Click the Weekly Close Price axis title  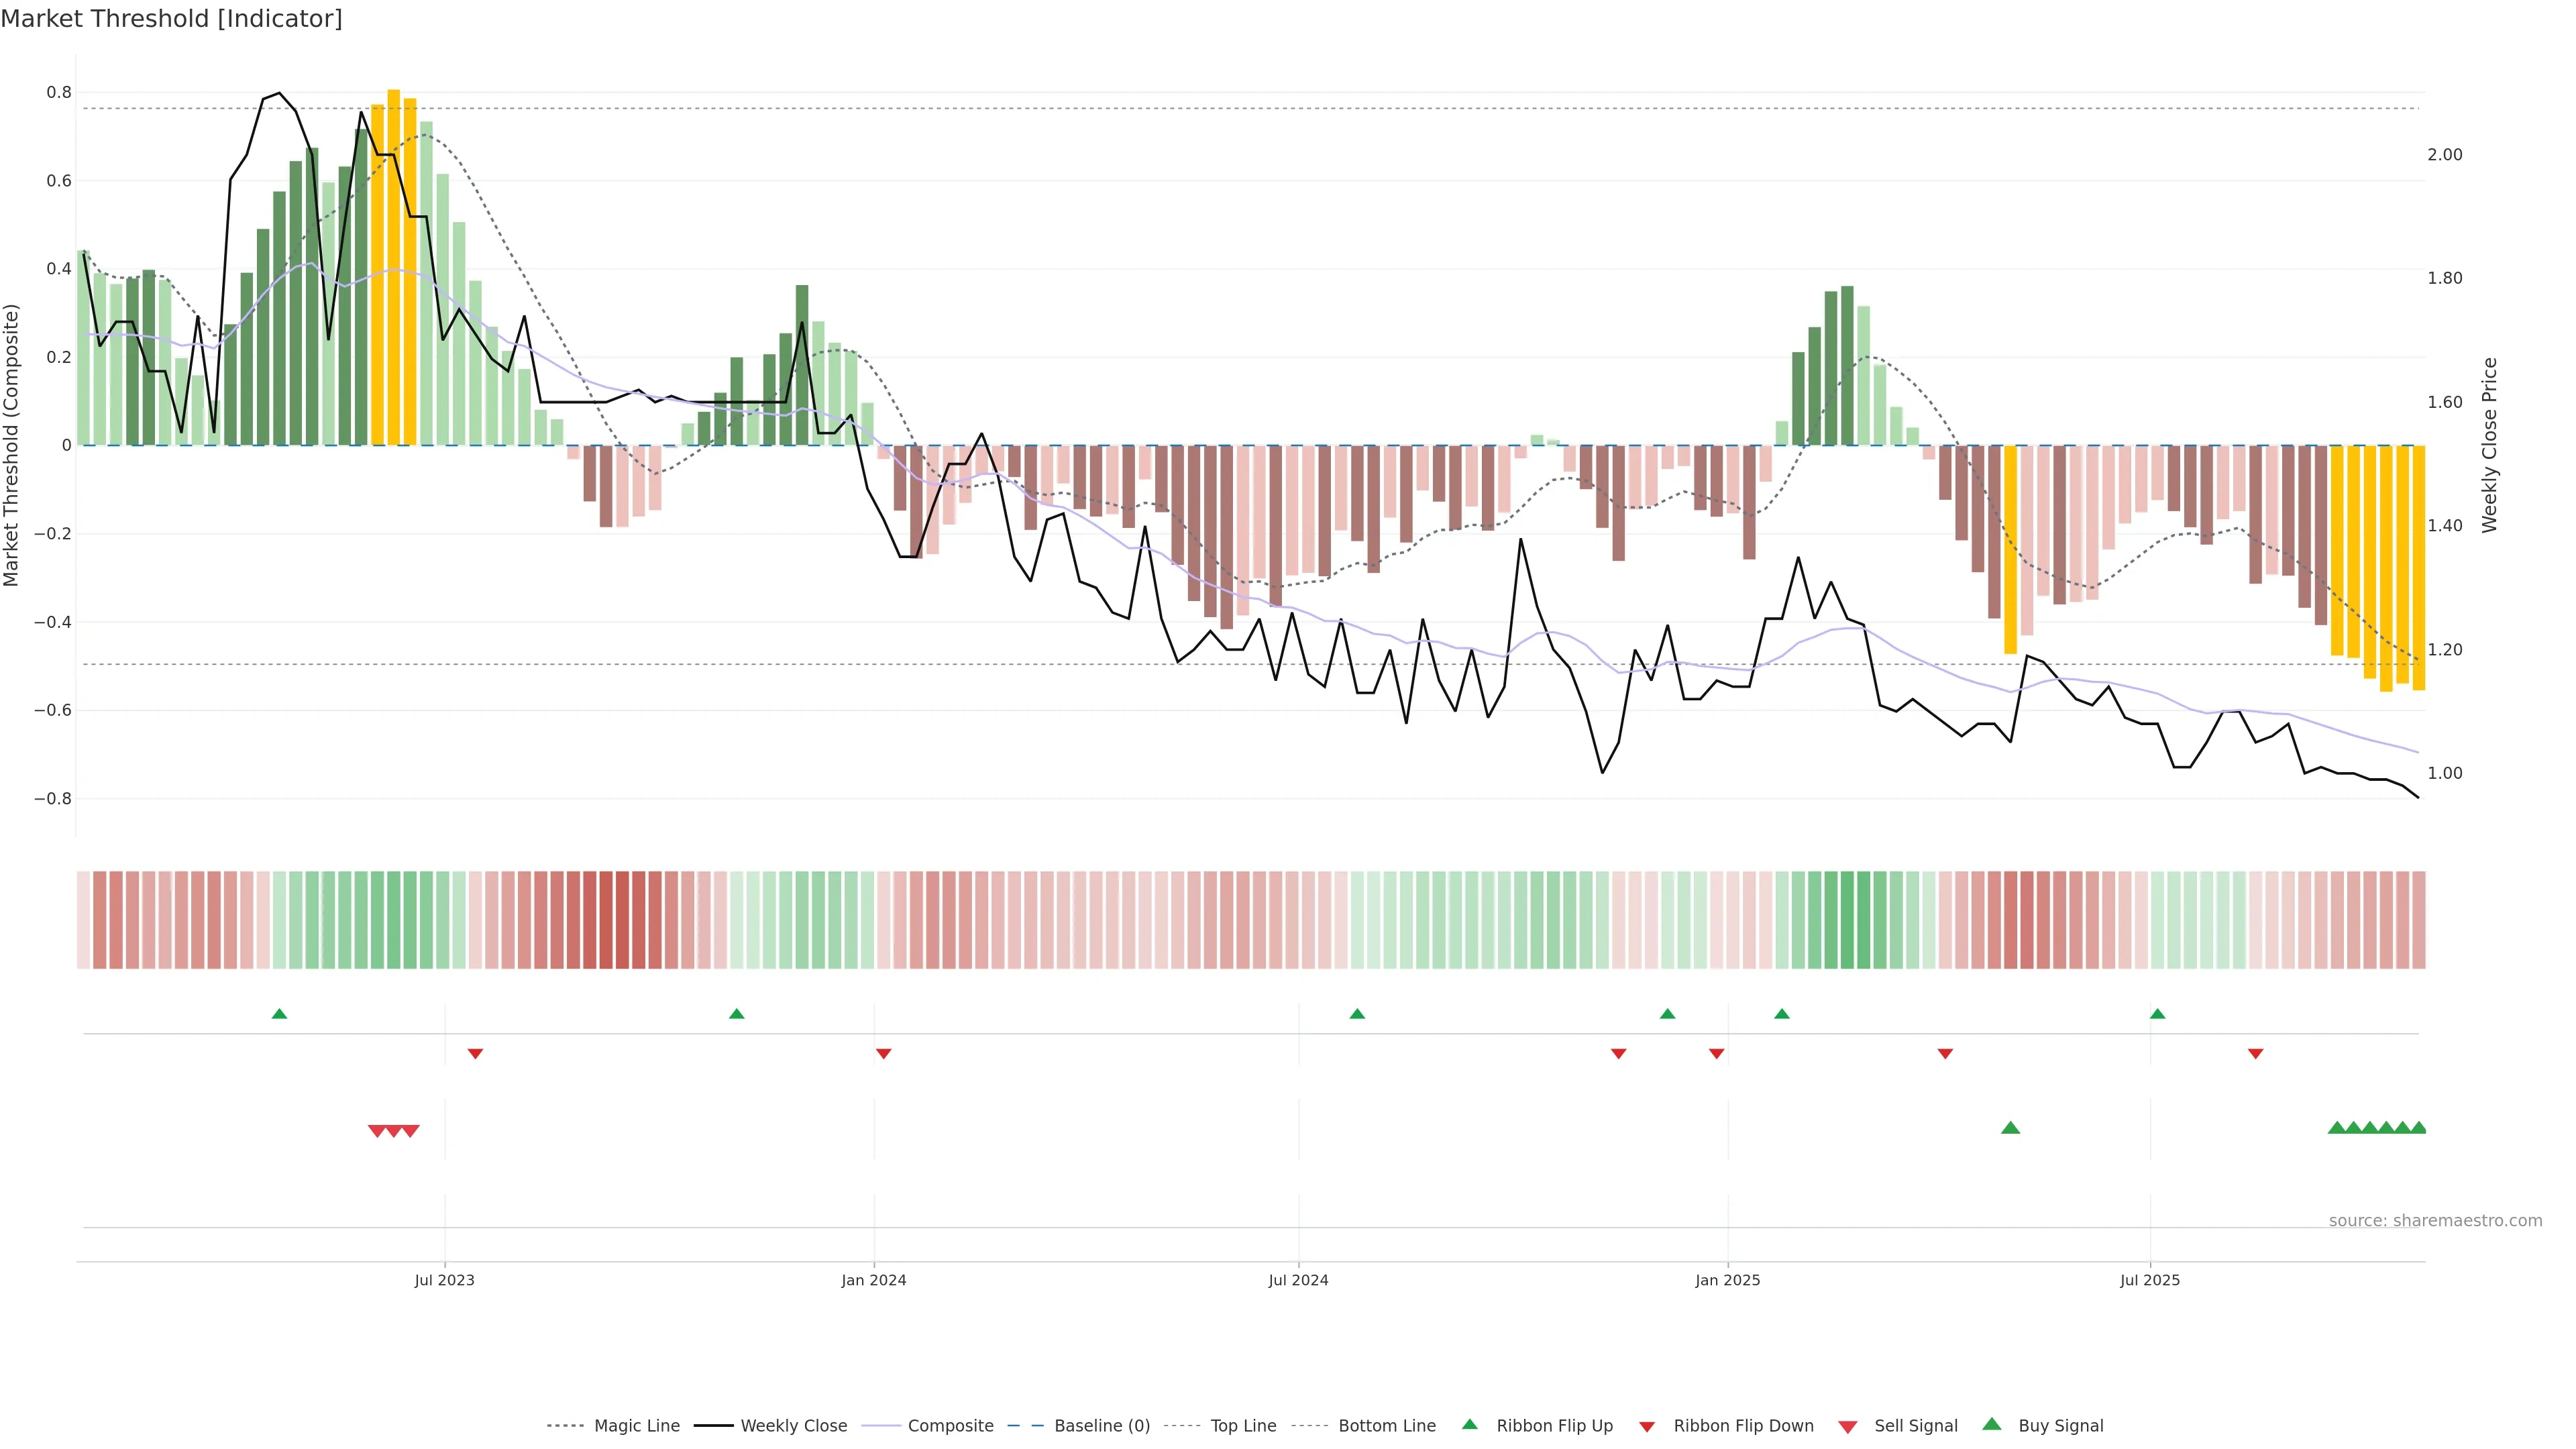point(2489,445)
